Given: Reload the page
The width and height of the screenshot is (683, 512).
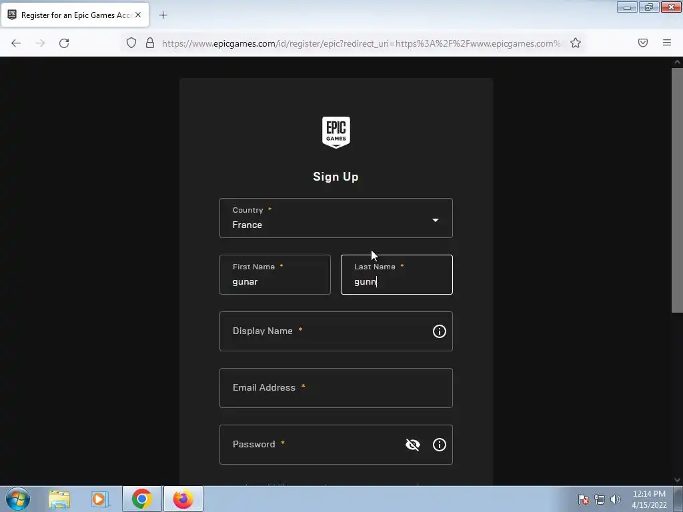Looking at the screenshot, I should click(x=64, y=43).
